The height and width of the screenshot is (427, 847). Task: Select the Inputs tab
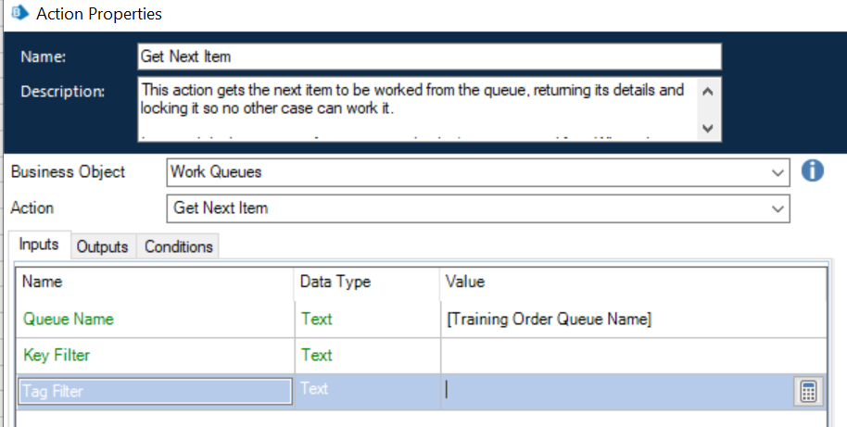tap(39, 245)
